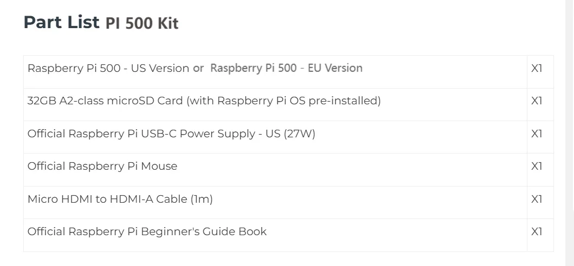The image size is (574, 266).
Task: Click the vertical scrollbar track on the right
Action: [x=569, y=133]
